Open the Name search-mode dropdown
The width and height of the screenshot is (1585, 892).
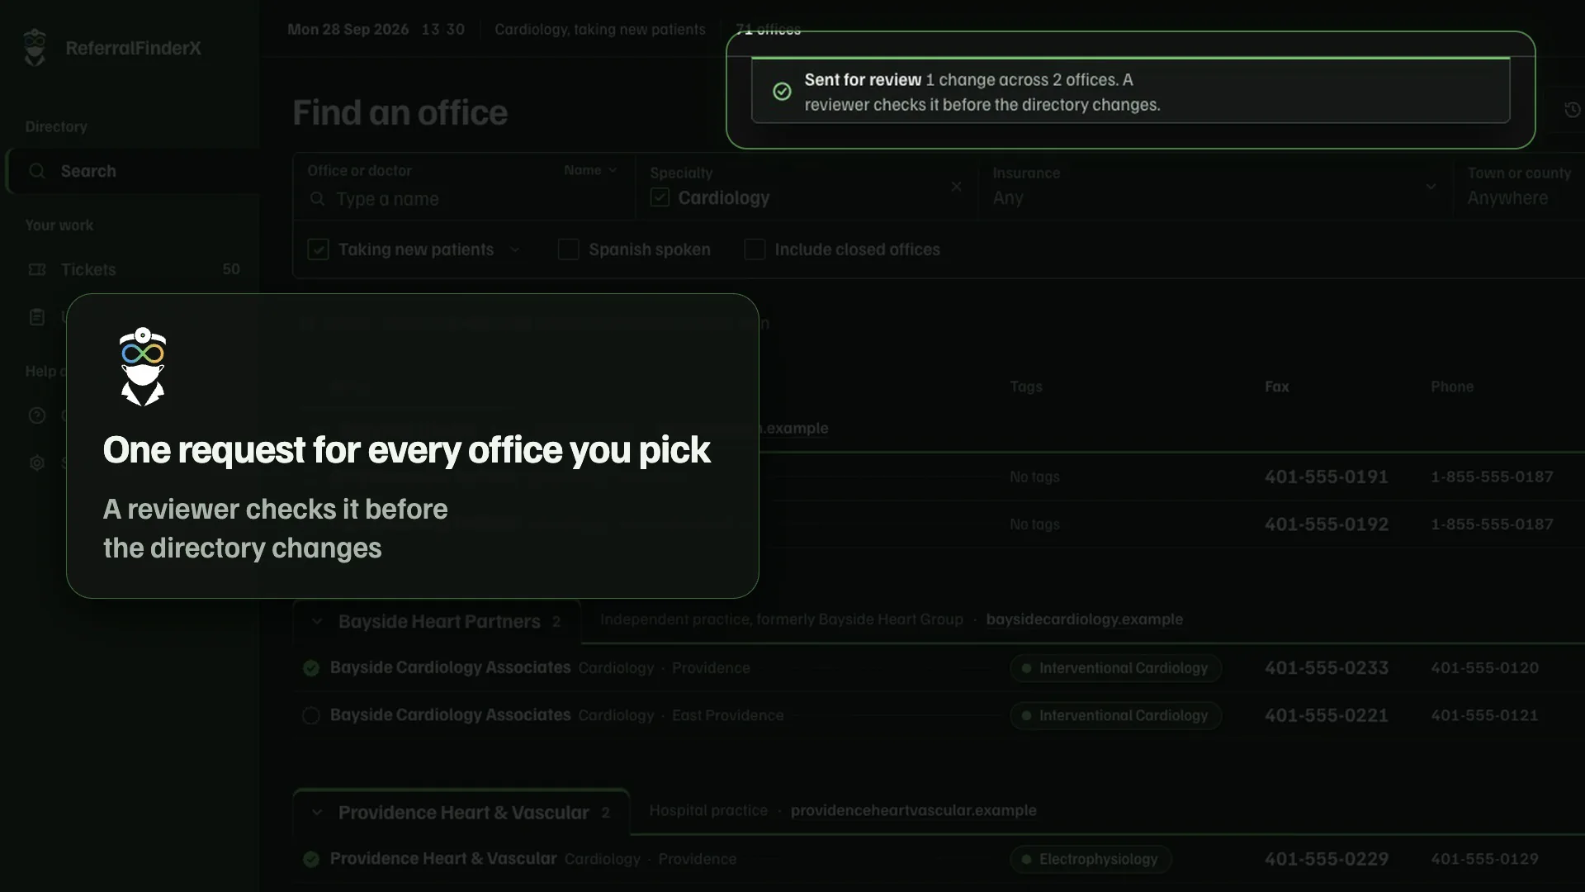(x=590, y=170)
